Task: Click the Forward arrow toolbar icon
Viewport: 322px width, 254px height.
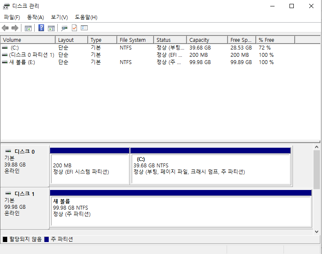Action: click(15, 28)
